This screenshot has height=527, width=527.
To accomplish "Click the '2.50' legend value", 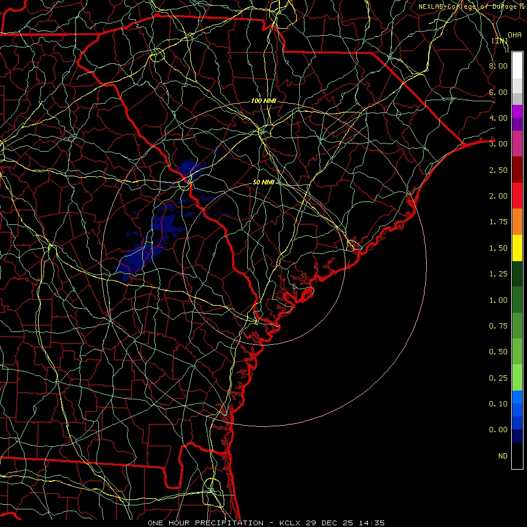I will (498, 170).
